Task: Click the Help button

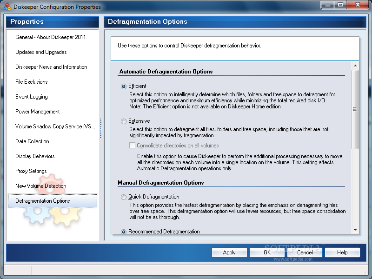Action: 342,252
